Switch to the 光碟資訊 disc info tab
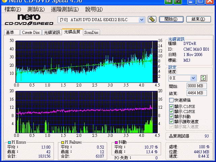The width and height of the screenshot is (216, 162). coord(52,32)
